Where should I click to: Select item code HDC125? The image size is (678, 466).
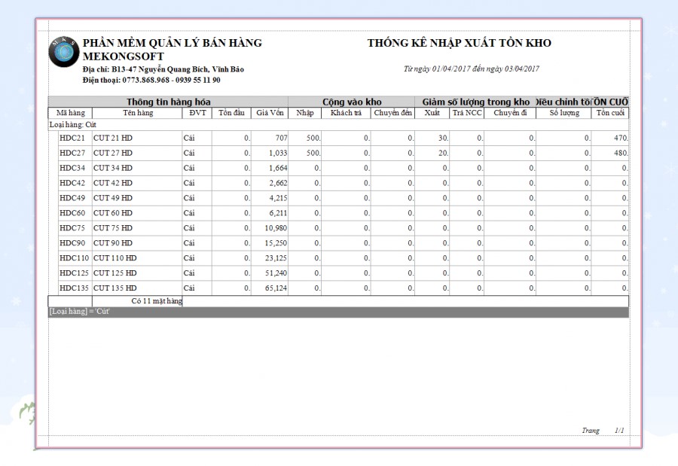point(74,273)
